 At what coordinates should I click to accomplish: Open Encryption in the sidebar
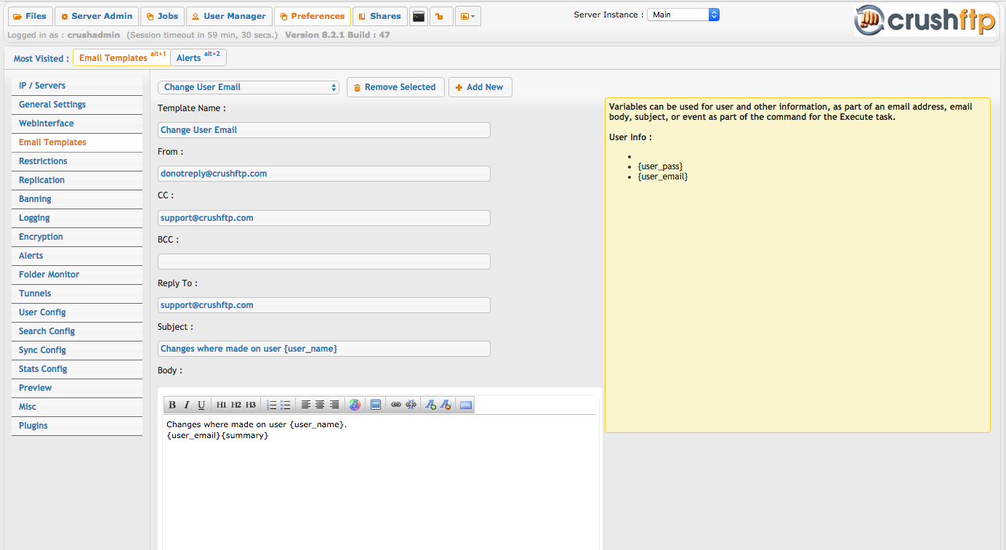point(77,237)
